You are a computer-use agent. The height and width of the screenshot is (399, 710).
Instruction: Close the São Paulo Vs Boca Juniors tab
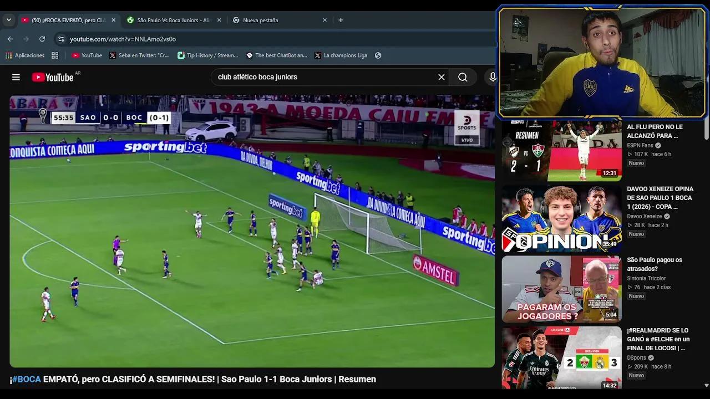[x=219, y=20]
